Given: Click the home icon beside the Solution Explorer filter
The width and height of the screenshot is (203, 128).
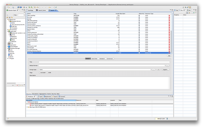Looking at the screenshot, I should coord(8,15).
